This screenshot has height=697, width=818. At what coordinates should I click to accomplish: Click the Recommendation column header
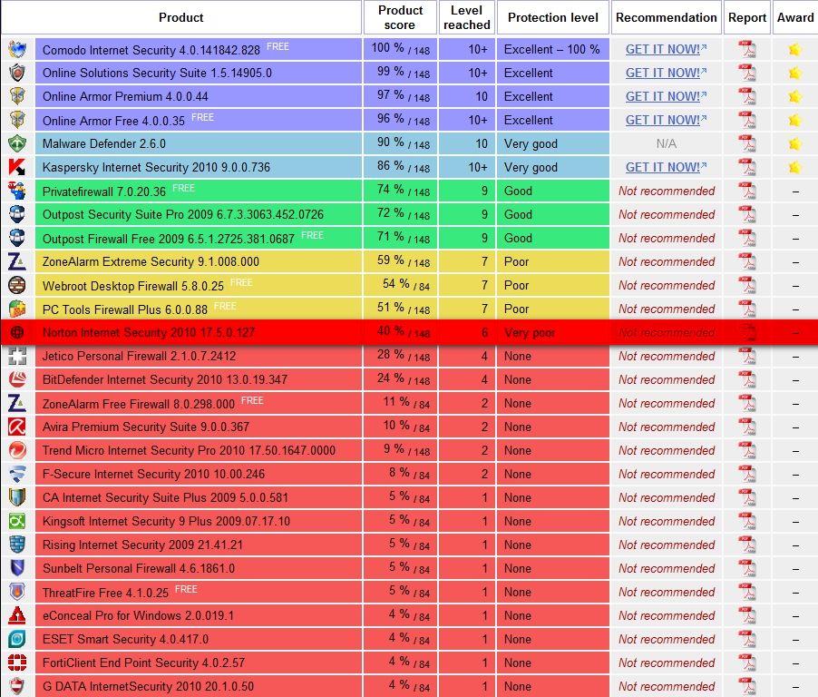pyautogui.click(x=667, y=18)
